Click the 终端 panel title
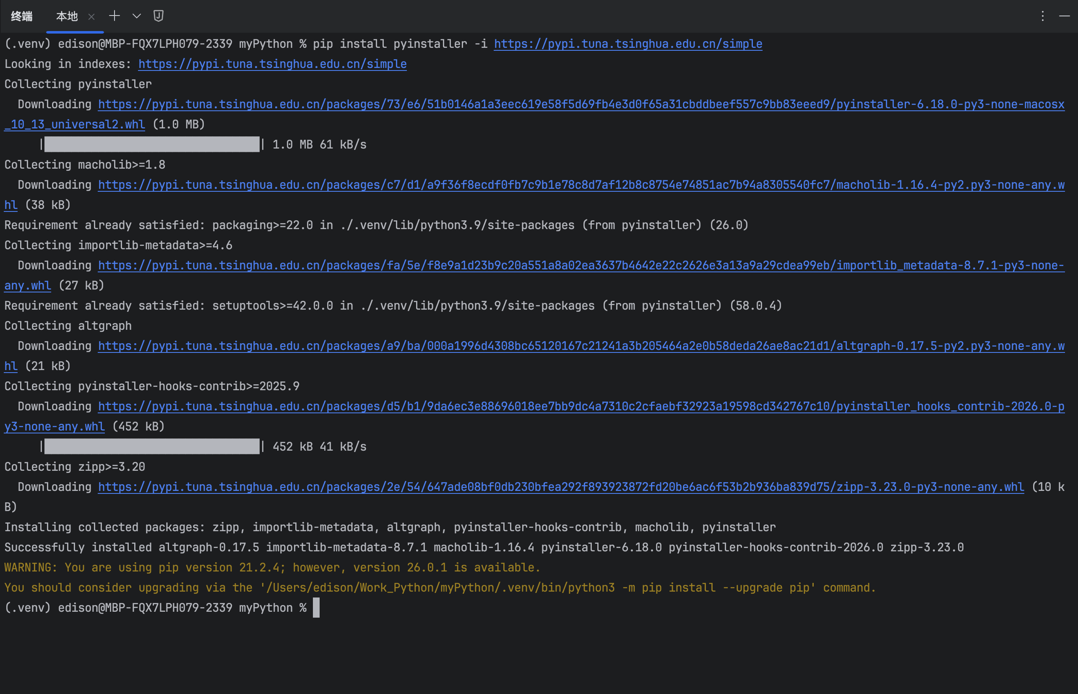 [x=22, y=17]
